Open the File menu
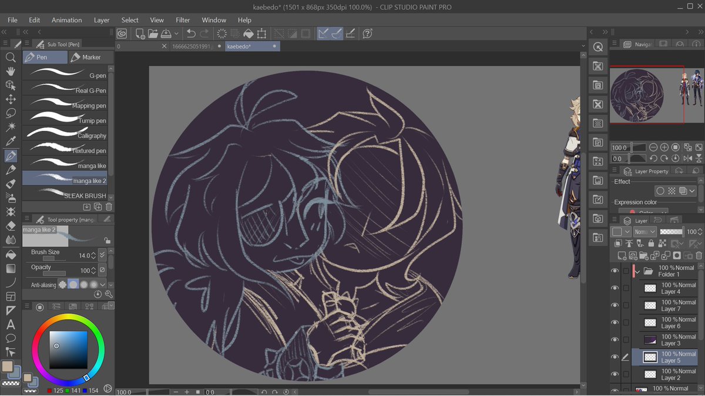705x396 pixels. [x=12, y=20]
